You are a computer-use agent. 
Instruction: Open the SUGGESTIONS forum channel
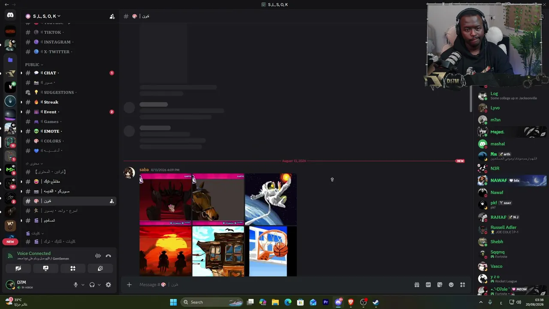coord(69,92)
